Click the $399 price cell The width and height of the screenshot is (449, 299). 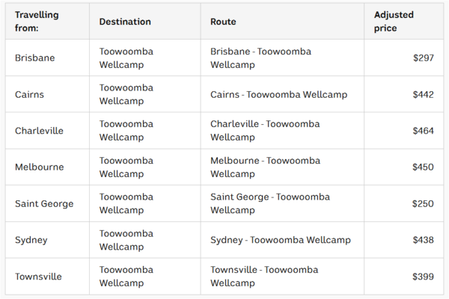point(423,277)
